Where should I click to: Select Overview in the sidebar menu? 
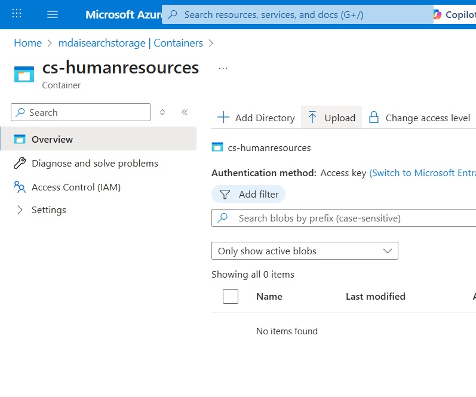point(99,139)
